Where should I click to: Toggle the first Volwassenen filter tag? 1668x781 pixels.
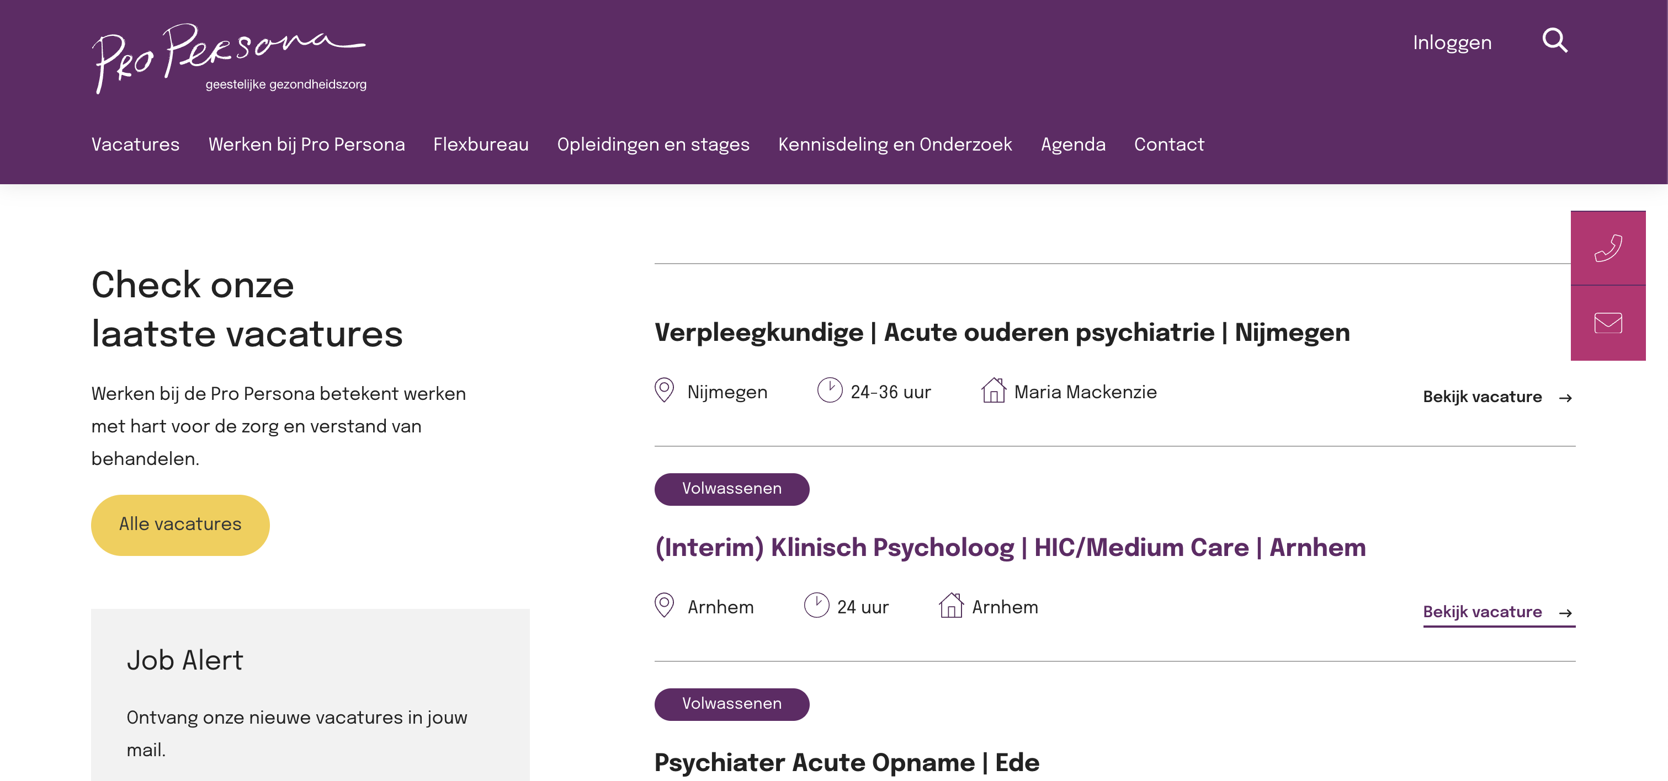click(732, 489)
